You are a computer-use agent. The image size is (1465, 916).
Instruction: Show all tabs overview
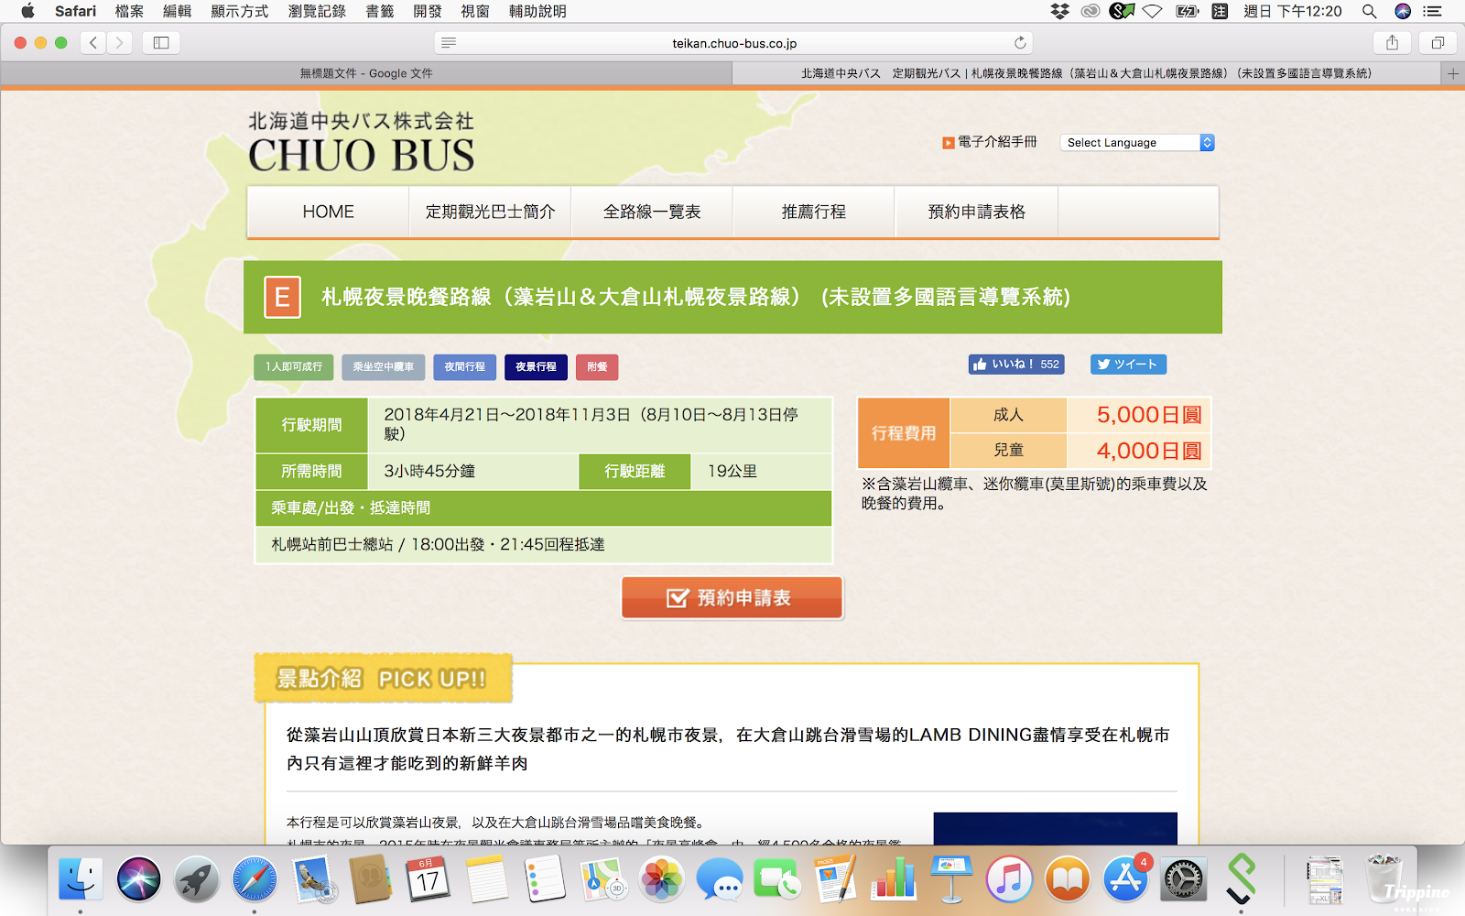click(x=1438, y=42)
